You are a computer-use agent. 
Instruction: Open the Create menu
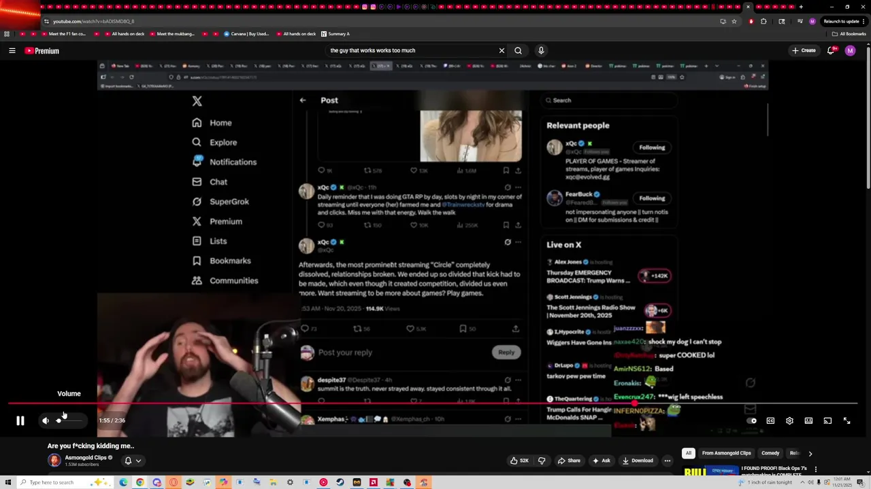click(804, 50)
